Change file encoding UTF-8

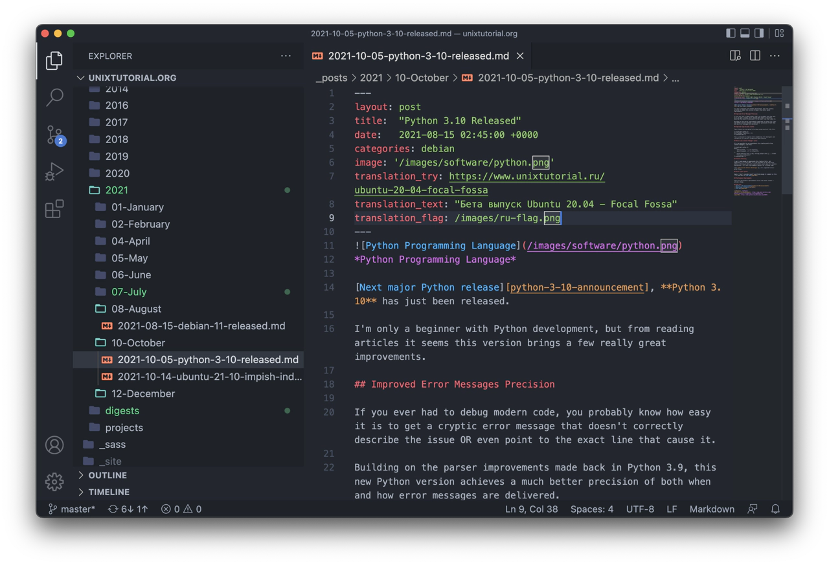coord(640,509)
